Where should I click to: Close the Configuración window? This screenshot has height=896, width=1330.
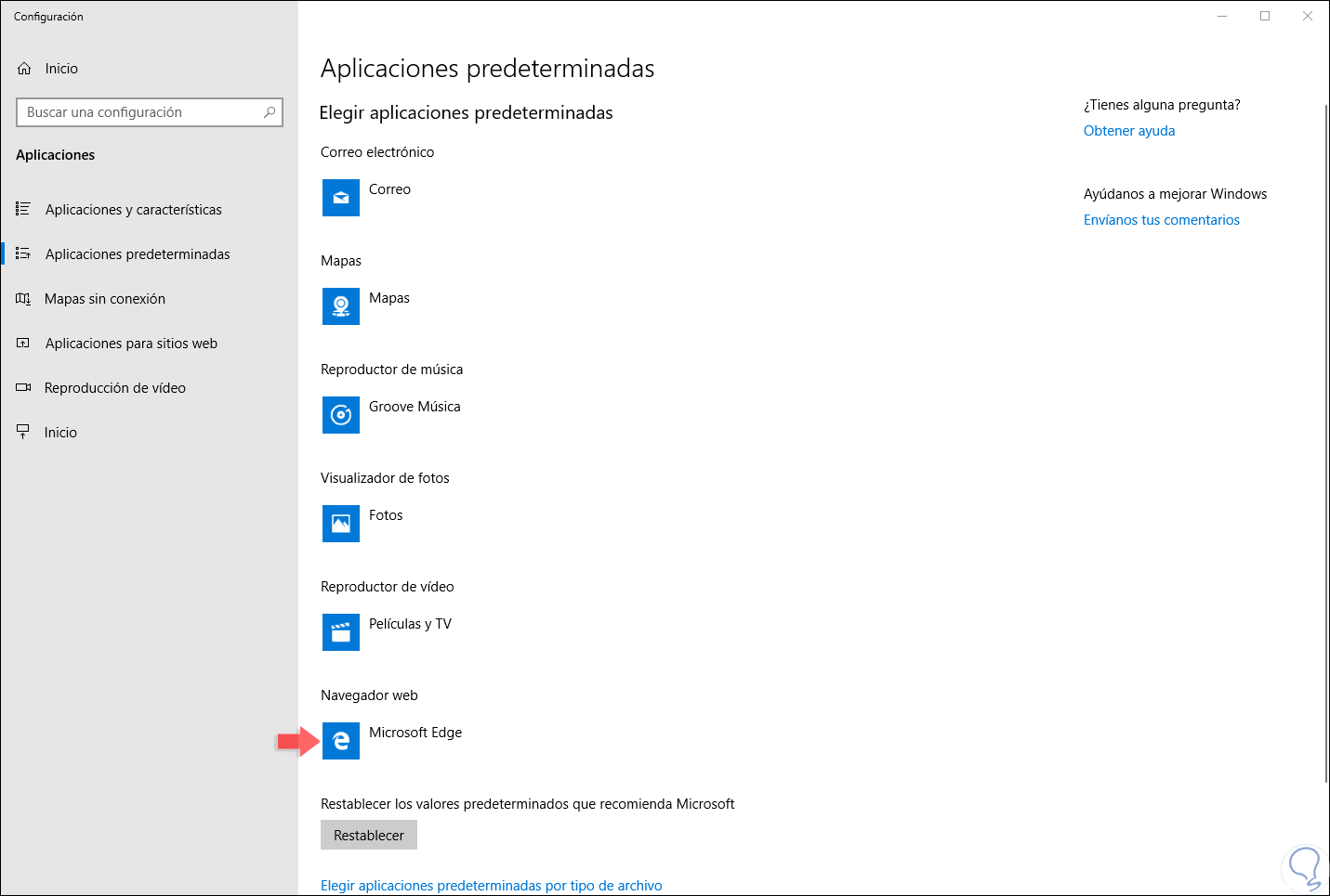point(1308,16)
